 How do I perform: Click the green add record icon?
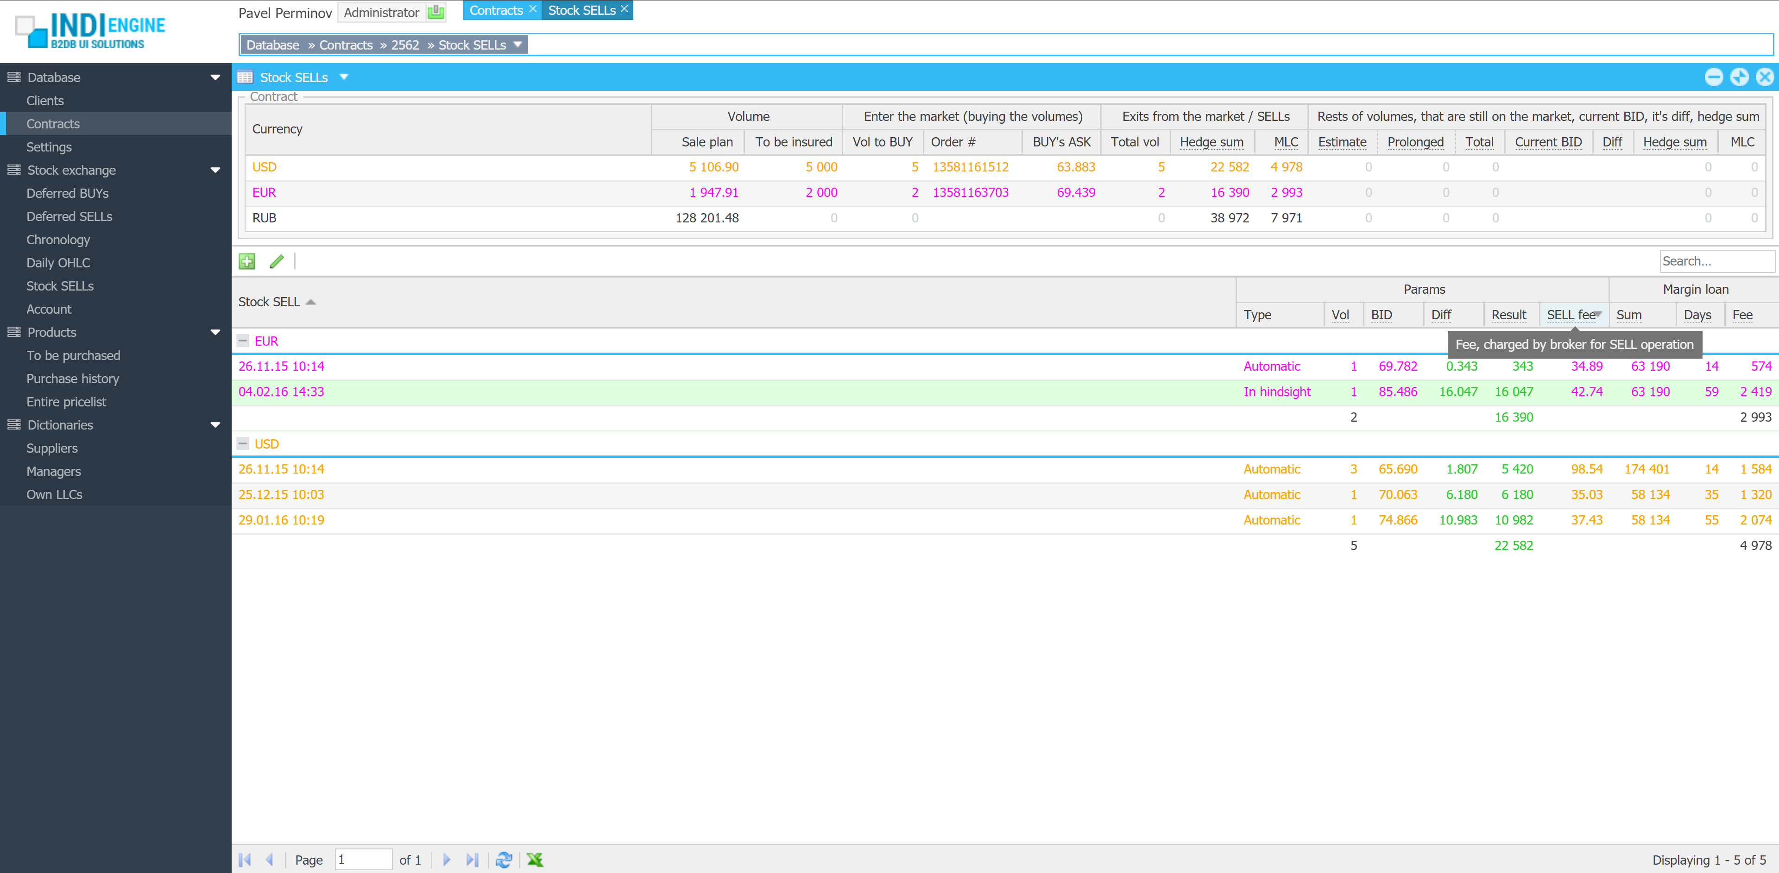(x=246, y=261)
